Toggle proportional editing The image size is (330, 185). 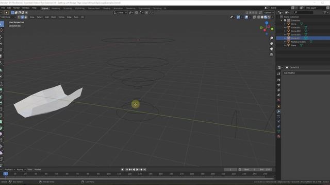tap(146, 13)
